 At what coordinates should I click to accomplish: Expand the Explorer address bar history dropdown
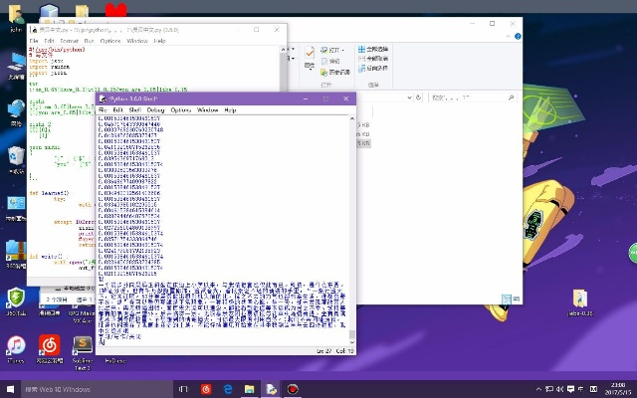click(407, 98)
